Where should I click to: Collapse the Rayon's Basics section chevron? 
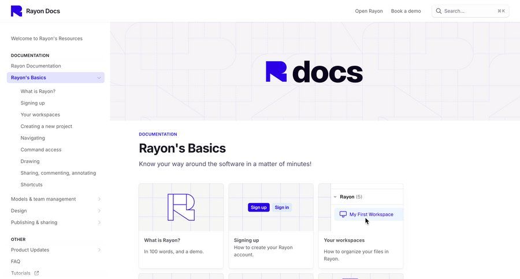(99, 78)
